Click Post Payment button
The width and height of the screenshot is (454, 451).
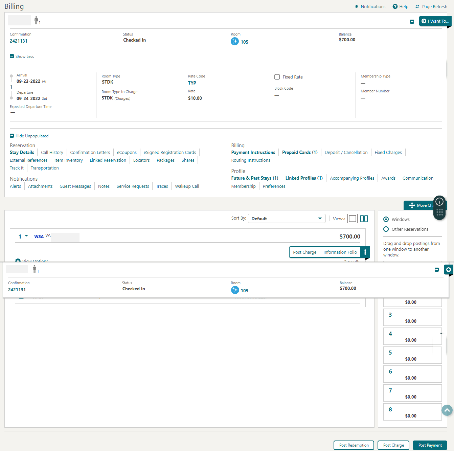pos(430,445)
